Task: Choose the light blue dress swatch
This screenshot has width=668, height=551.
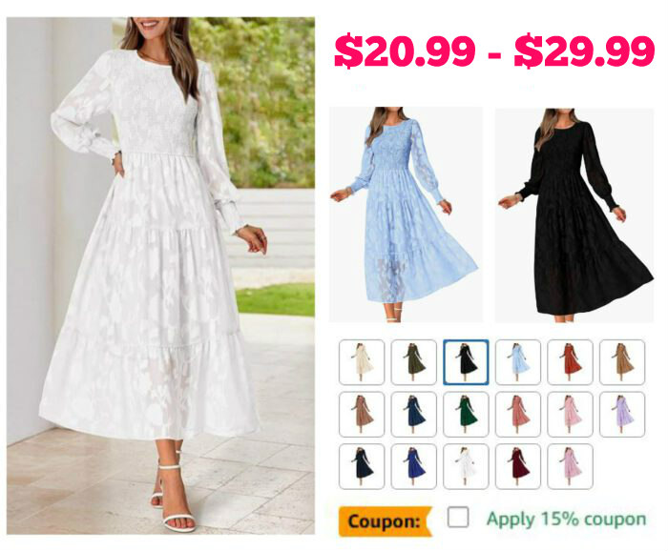Action: [518, 362]
